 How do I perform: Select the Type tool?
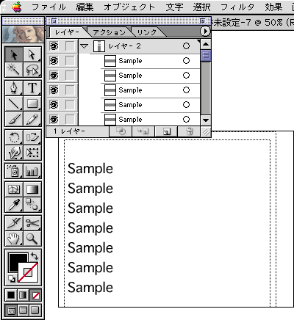click(x=32, y=88)
